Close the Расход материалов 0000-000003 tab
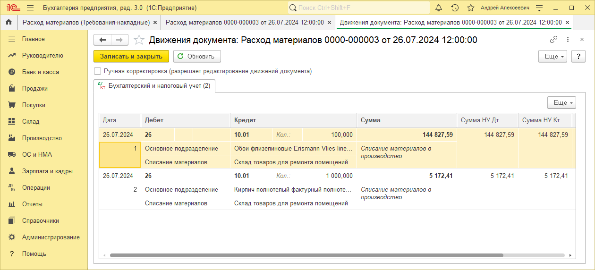Image resolution: width=595 pixels, height=270 pixels. tap(330, 22)
